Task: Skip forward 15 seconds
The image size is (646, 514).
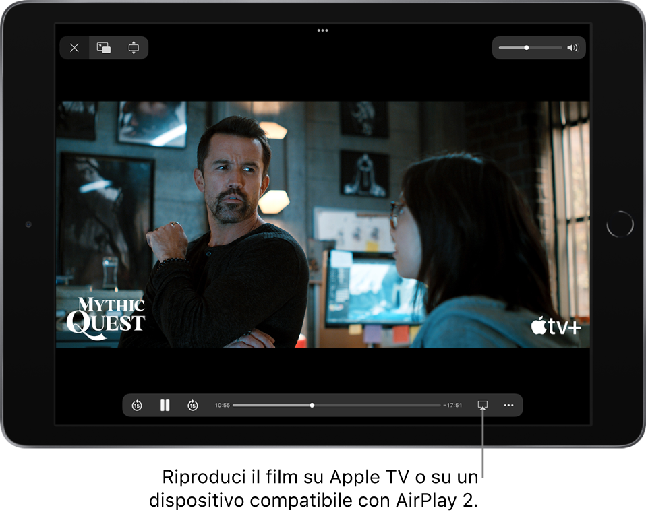Action: tap(193, 406)
